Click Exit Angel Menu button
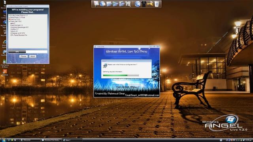 point(126,87)
